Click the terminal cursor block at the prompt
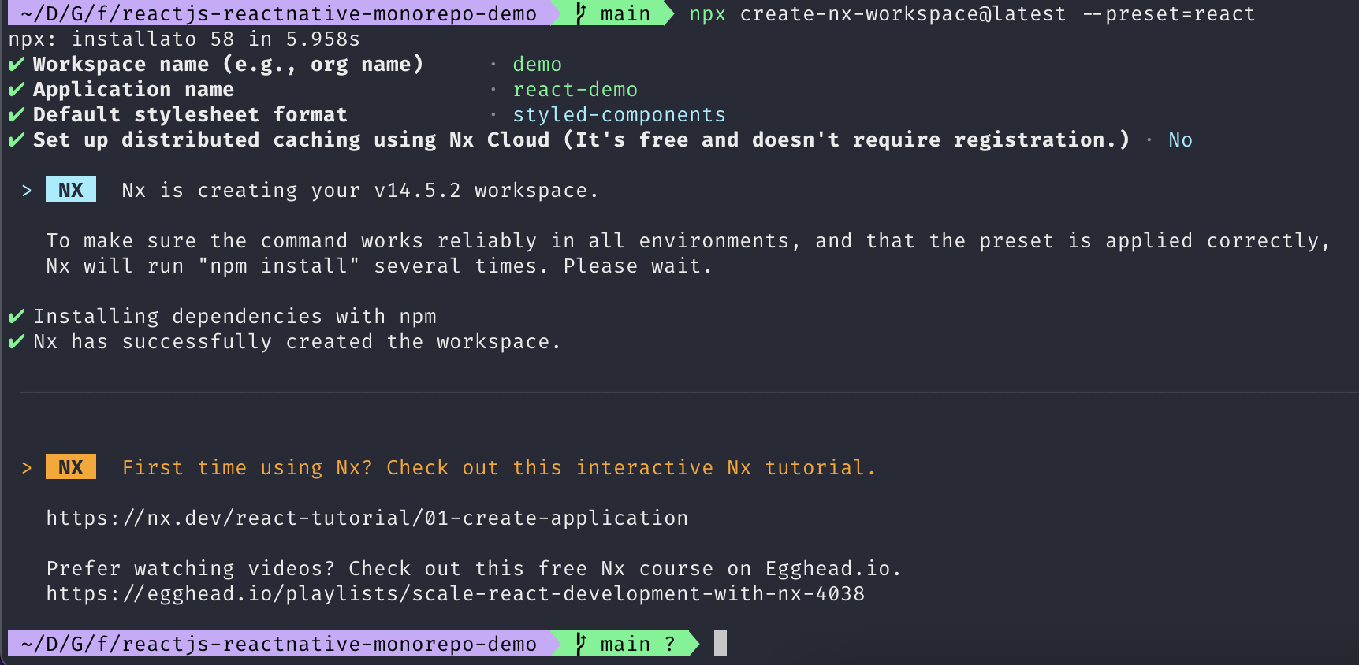Image resolution: width=1359 pixels, height=665 pixels. tap(720, 643)
